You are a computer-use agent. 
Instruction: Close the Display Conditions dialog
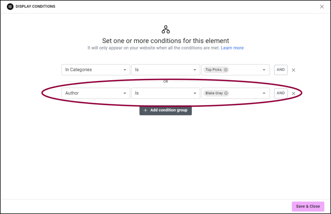(322, 6)
